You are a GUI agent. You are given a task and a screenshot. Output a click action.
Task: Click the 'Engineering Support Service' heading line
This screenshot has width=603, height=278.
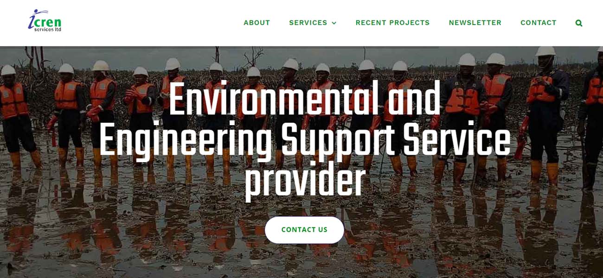(304, 140)
